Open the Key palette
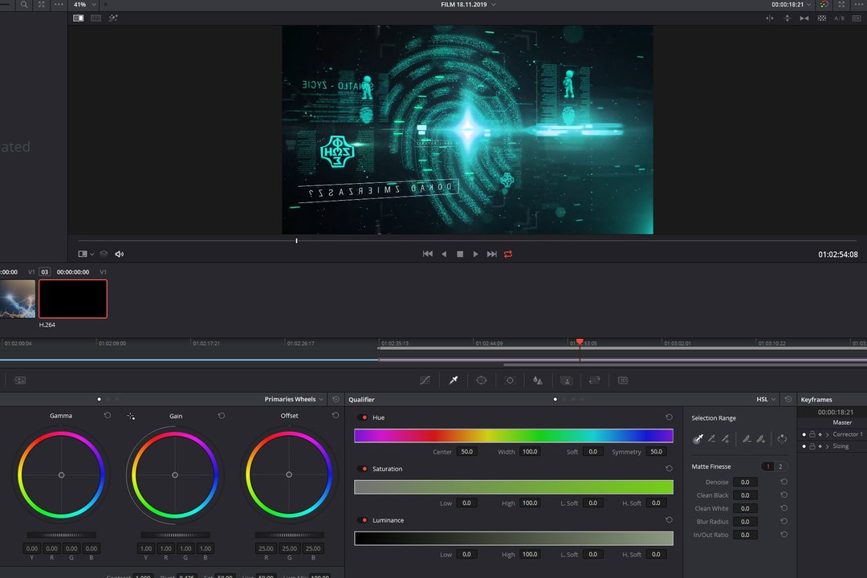This screenshot has height=578, width=867. 566,380
